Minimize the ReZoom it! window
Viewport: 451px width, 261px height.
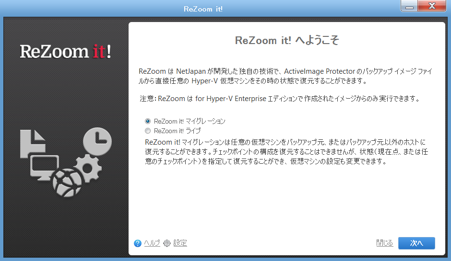pos(409,6)
